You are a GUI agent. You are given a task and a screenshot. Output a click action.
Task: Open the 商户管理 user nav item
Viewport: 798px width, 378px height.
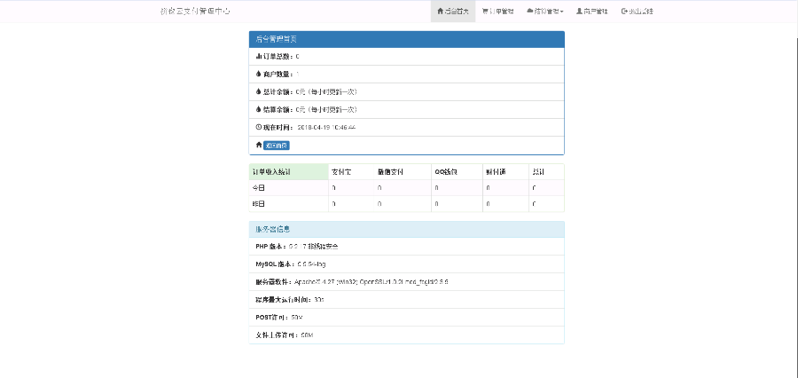(592, 12)
